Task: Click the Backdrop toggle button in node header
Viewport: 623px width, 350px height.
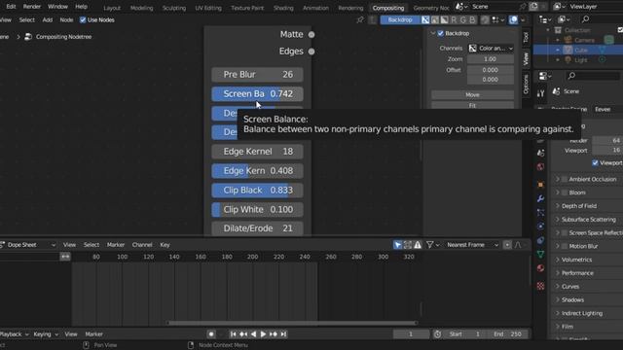Action: (400, 19)
